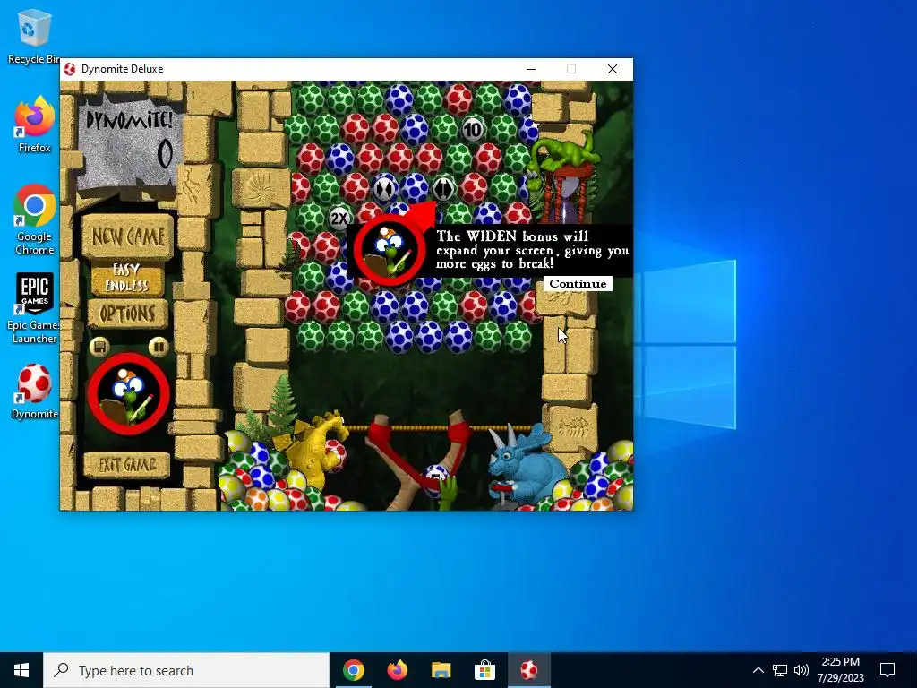This screenshot has width=917, height=688.
Task: Select the Firefox desktop shortcut
Action: pyautogui.click(x=34, y=125)
